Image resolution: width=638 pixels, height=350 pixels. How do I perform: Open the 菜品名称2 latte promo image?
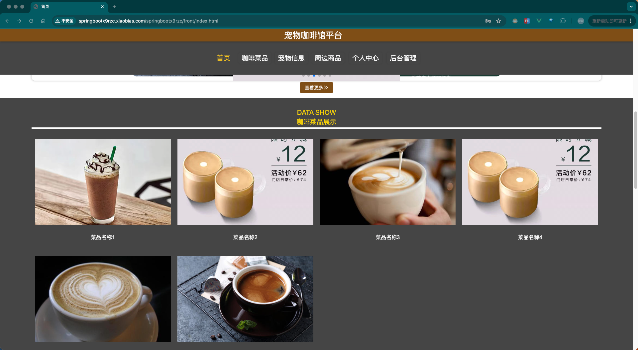pyautogui.click(x=245, y=182)
